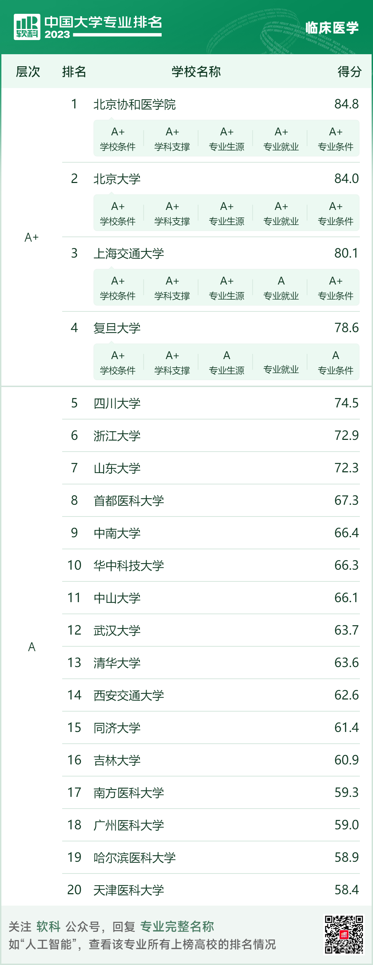
Task: Select 天津医科大学 at rank 20
Action: click(x=211, y=890)
